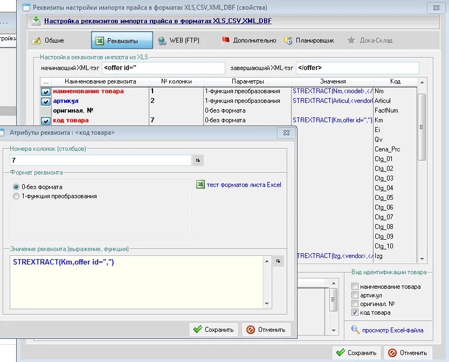Enable identification by наименование товара
This screenshot has height=362, width=449.
point(355,286)
